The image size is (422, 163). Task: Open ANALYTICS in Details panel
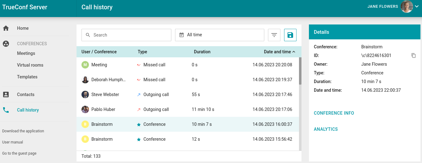pyautogui.click(x=326, y=129)
